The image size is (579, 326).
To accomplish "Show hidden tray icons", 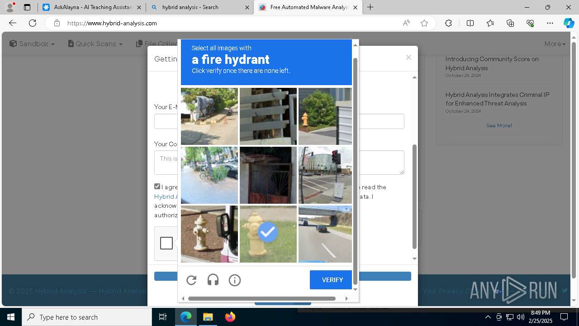I will (488, 317).
